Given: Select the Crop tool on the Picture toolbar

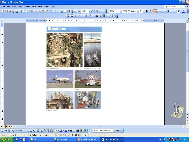Looking at the screenshot, I should (x=90, y=16).
